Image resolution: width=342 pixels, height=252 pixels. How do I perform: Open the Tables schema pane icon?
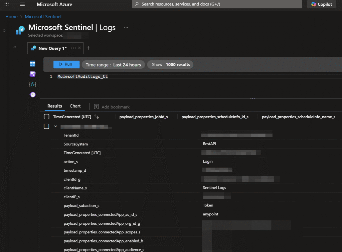pyautogui.click(x=32, y=64)
